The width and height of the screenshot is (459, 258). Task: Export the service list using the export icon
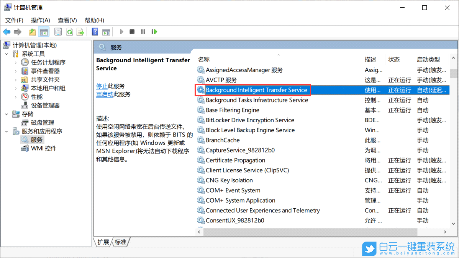(80, 32)
